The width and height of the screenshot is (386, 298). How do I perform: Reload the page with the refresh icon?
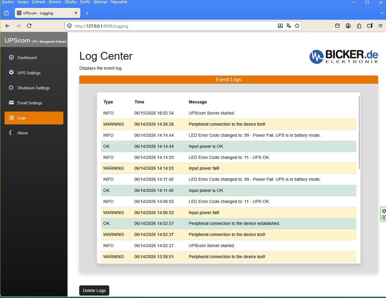29,26
